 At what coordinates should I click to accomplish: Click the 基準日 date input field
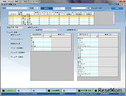click(x=59, y=8)
